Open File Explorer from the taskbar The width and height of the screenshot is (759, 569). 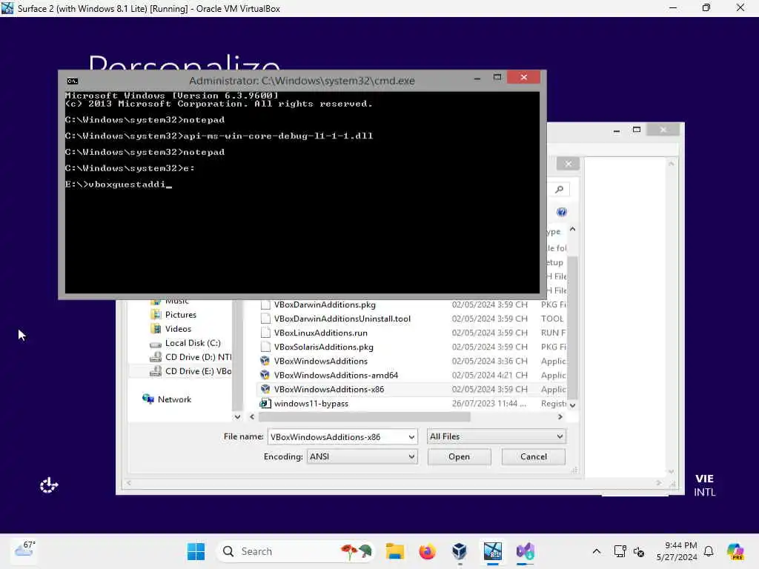394,551
